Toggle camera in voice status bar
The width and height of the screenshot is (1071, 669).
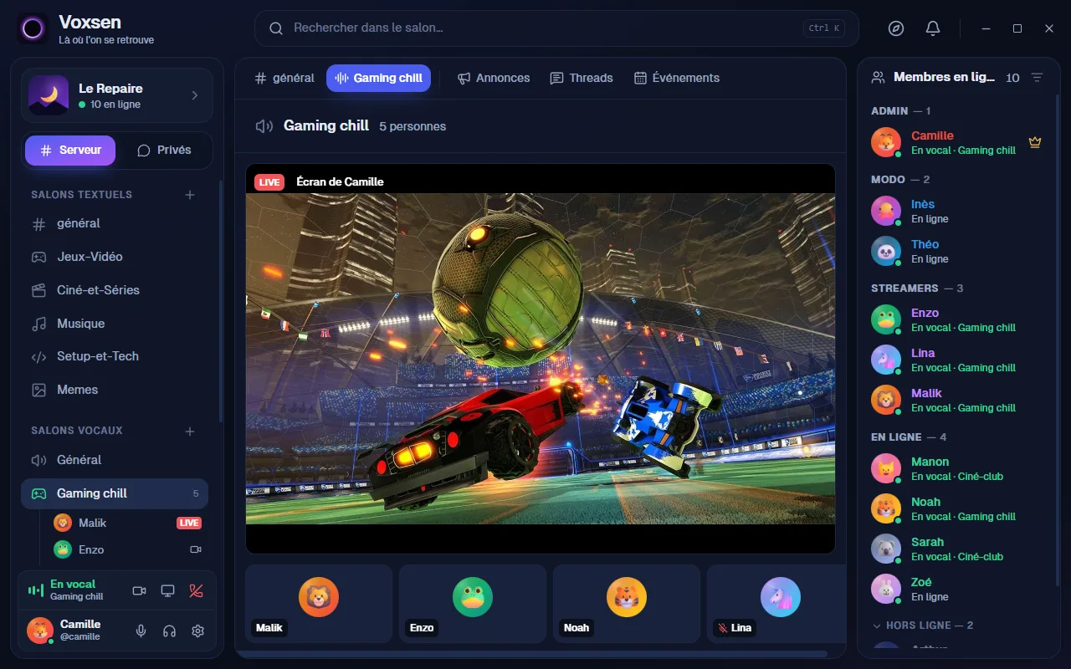click(139, 591)
